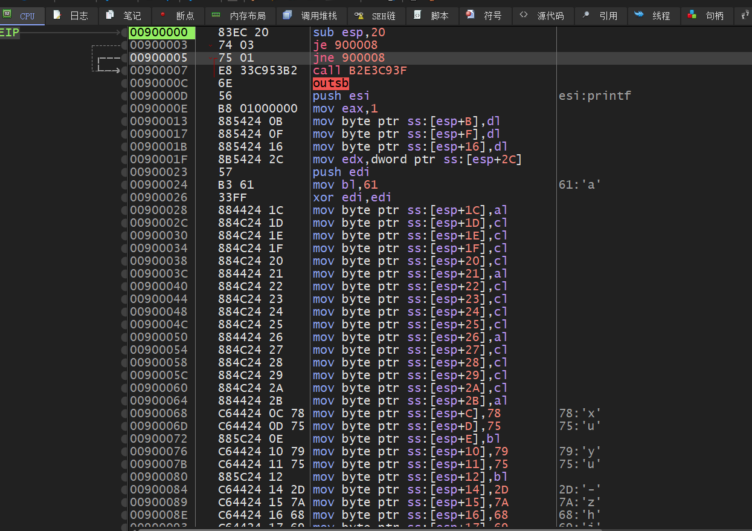This screenshot has width=752, height=531.
Task: Click the comment 79:'y'
Action: click(x=580, y=451)
